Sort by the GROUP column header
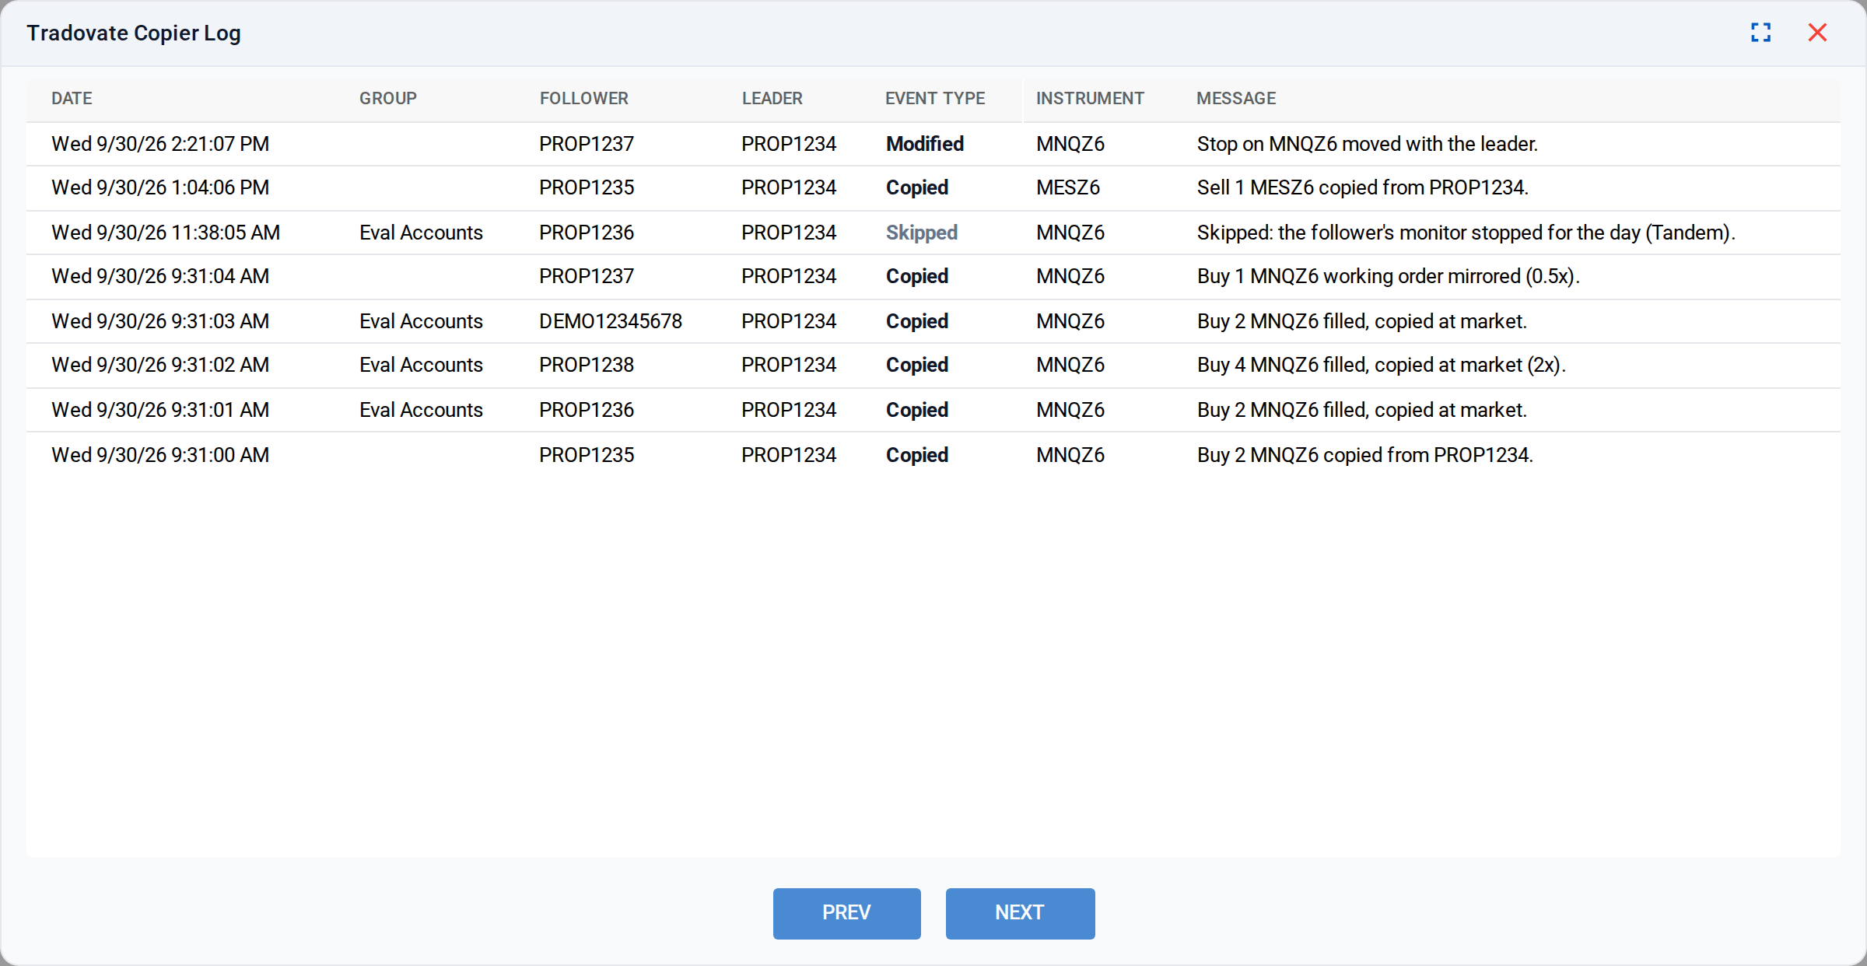The width and height of the screenshot is (1867, 966). 388,99
